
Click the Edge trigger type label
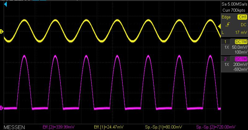click(226, 17)
